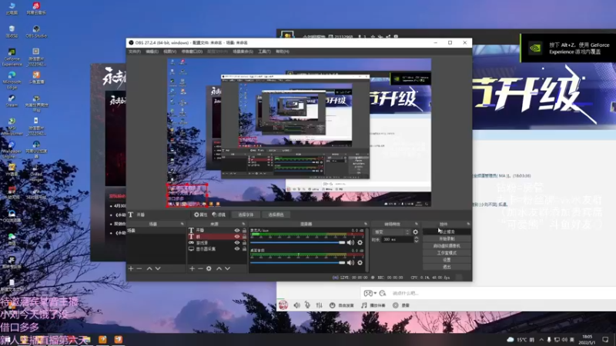
Task: Open the Steam desktop shortcut
Action: tap(12, 101)
